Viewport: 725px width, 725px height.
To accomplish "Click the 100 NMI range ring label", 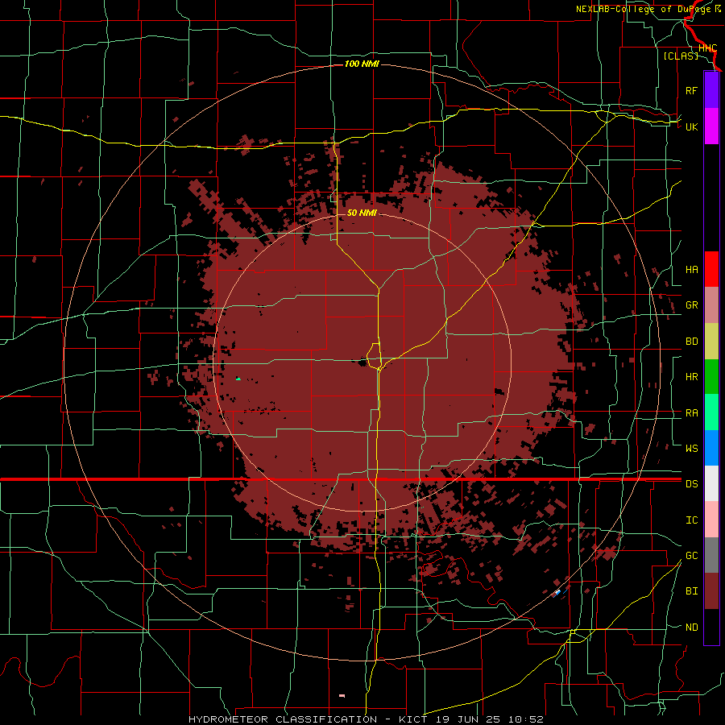I will (362, 64).
